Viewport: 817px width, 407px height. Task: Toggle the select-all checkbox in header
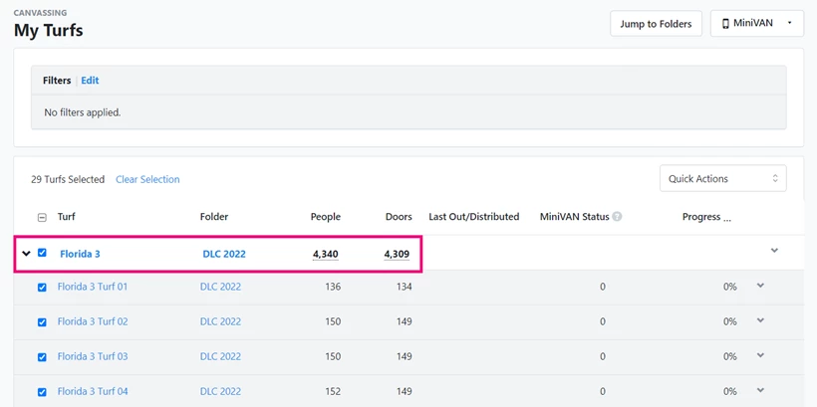[x=42, y=218]
